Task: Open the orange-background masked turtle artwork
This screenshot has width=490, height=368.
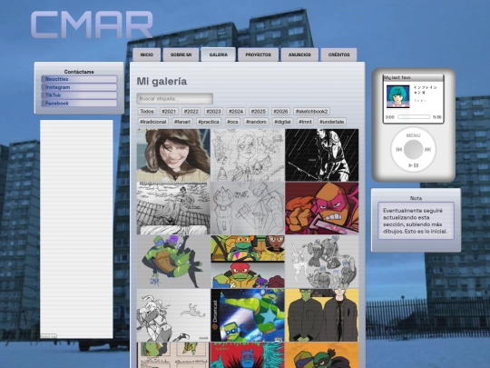Action: click(322, 355)
